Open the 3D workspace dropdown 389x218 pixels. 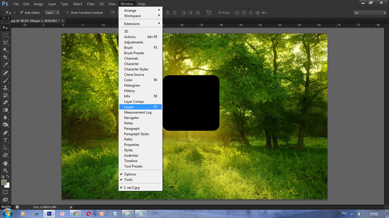[x=370, y=13]
